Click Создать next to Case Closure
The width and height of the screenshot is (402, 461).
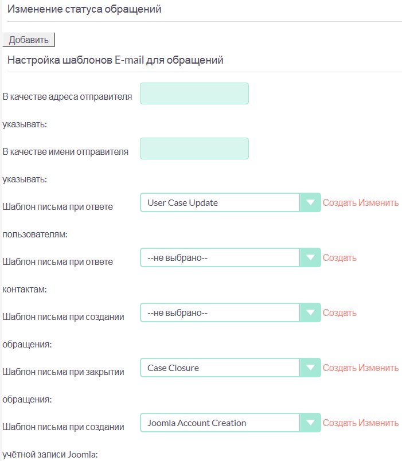339,368
